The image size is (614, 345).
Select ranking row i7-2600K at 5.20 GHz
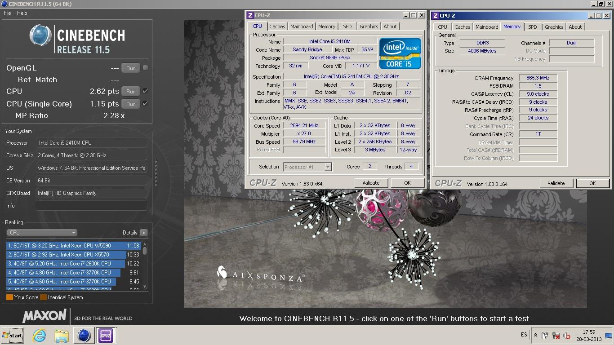pyautogui.click(x=74, y=264)
